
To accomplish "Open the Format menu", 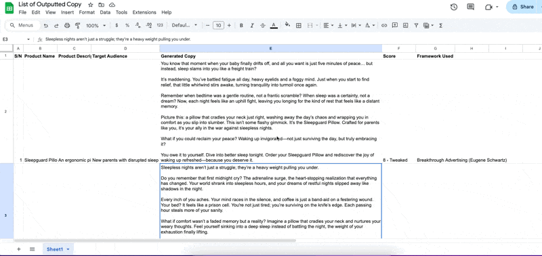I will [x=87, y=12].
